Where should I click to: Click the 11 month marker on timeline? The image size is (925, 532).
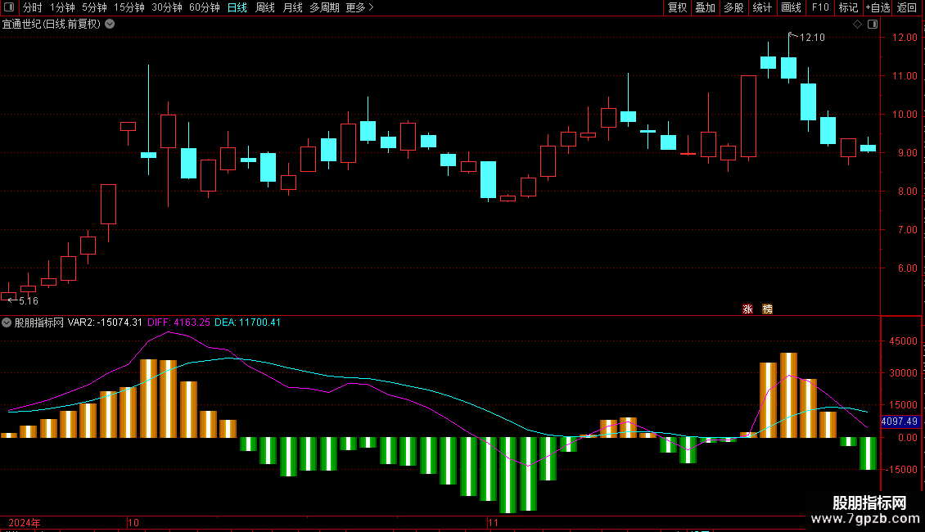(x=493, y=523)
